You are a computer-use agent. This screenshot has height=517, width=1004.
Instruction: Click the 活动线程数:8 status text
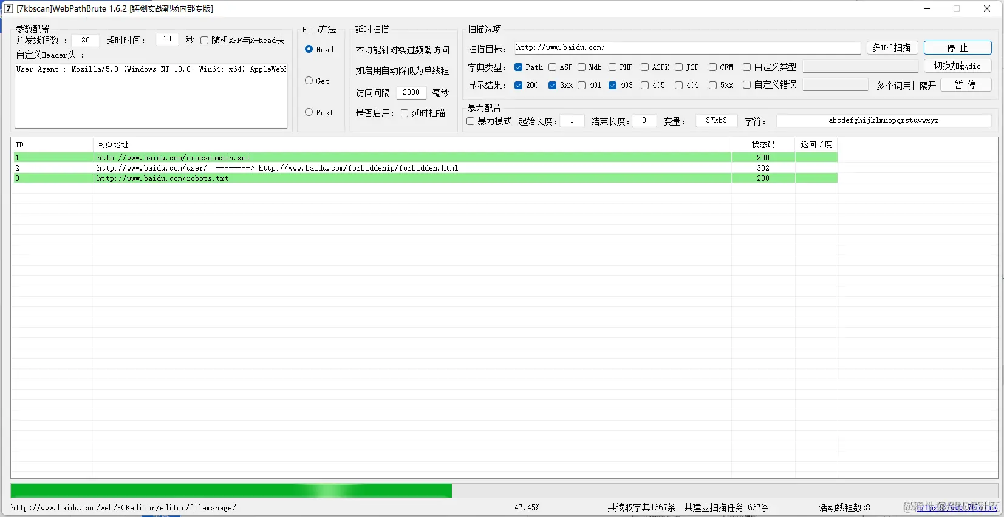click(x=844, y=508)
